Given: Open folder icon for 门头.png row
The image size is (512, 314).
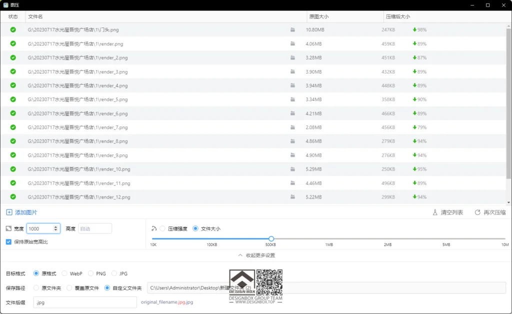Looking at the screenshot, I should pyautogui.click(x=292, y=30).
